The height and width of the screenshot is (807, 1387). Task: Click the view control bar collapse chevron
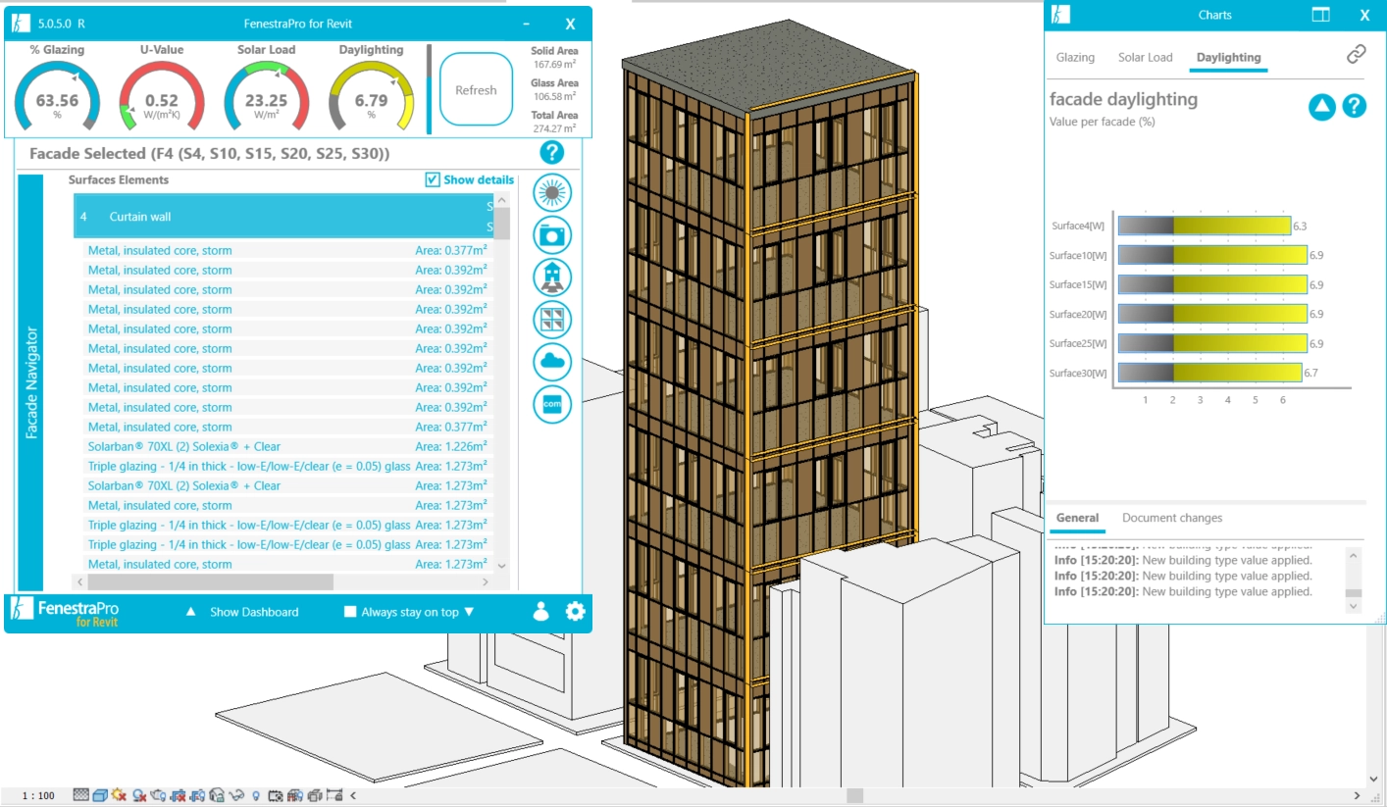353,795
